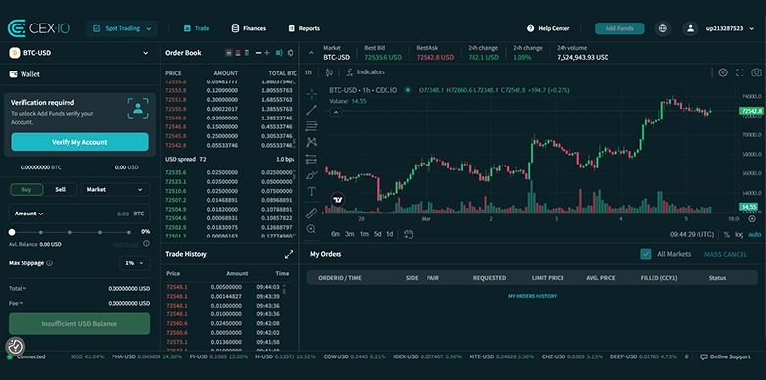
Task: Select the Fibonacci retracement tool
Action: [x=311, y=126]
